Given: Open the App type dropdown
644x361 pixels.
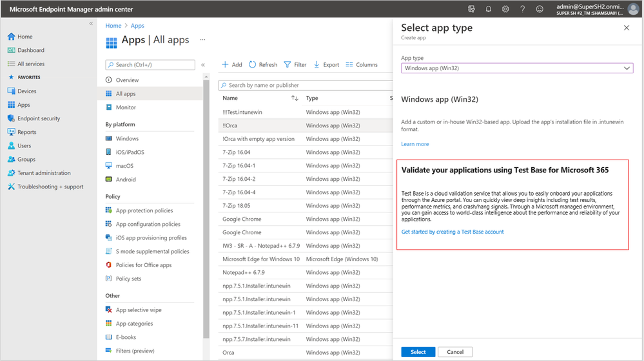Looking at the screenshot, I should (x=517, y=68).
